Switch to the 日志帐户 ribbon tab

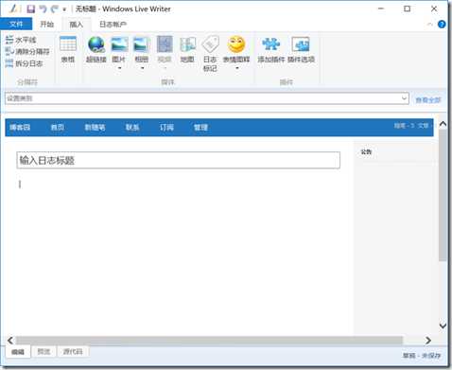113,24
